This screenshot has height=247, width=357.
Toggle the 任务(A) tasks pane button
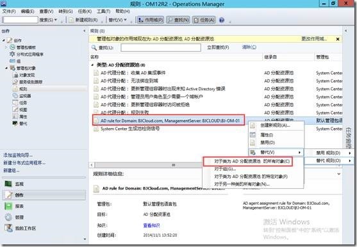(x=204, y=20)
